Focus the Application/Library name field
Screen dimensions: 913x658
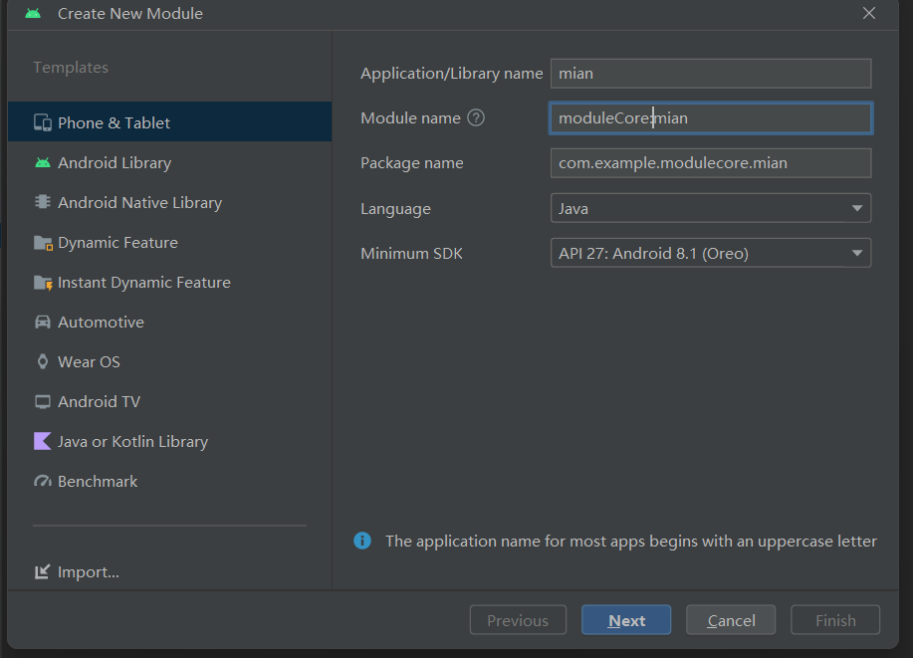click(711, 74)
